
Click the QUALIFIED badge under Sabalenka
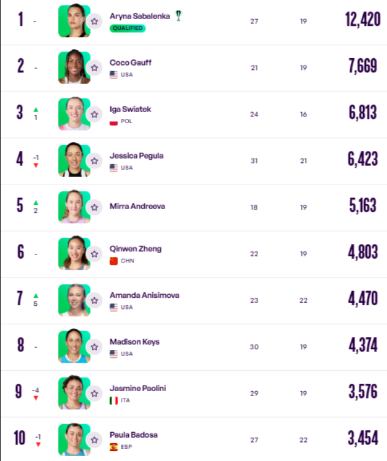click(x=128, y=28)
